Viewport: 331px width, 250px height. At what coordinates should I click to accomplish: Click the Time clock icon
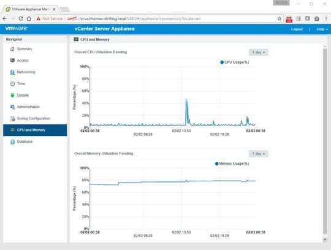(x=12, y=84)
